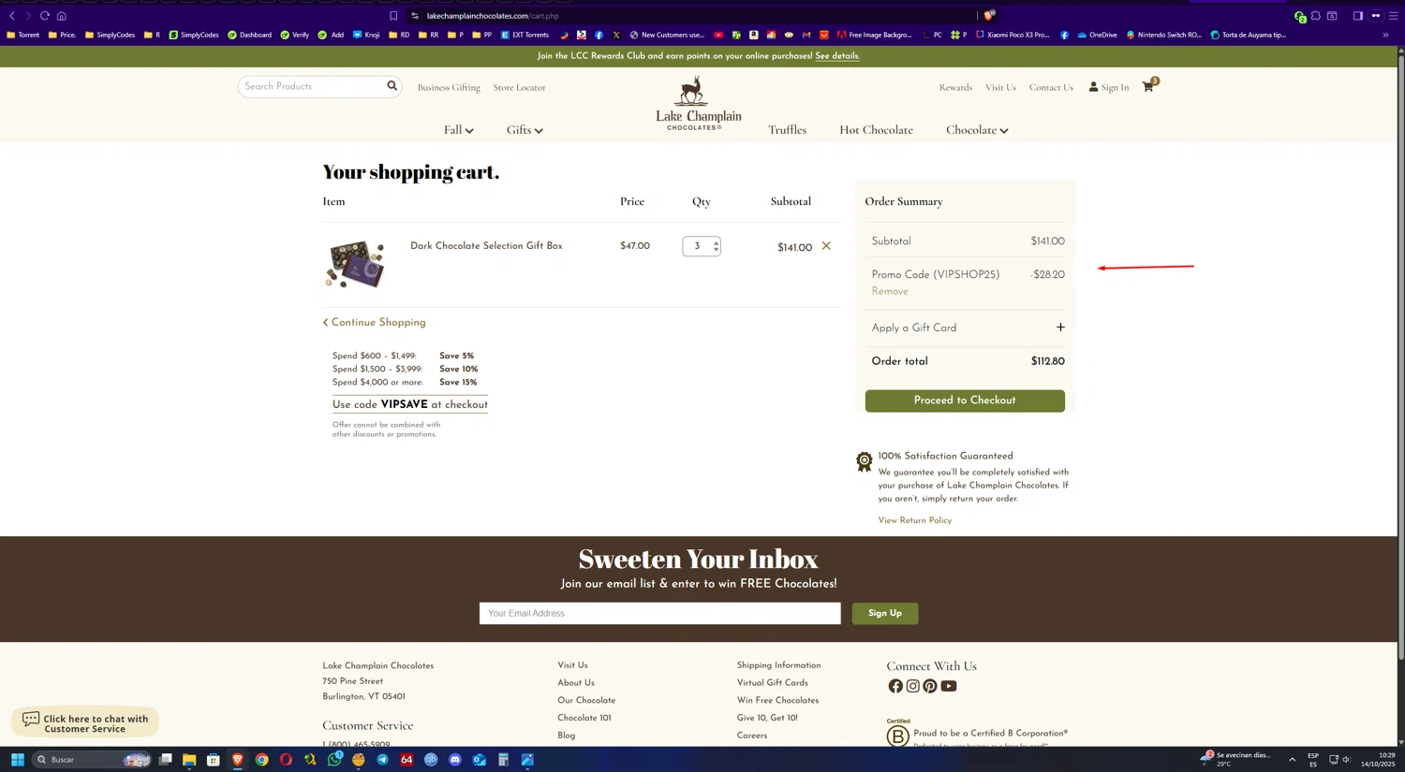1405x772 pixels.
Task: Click the Brave Shields icon
Action: coord(989,16)
